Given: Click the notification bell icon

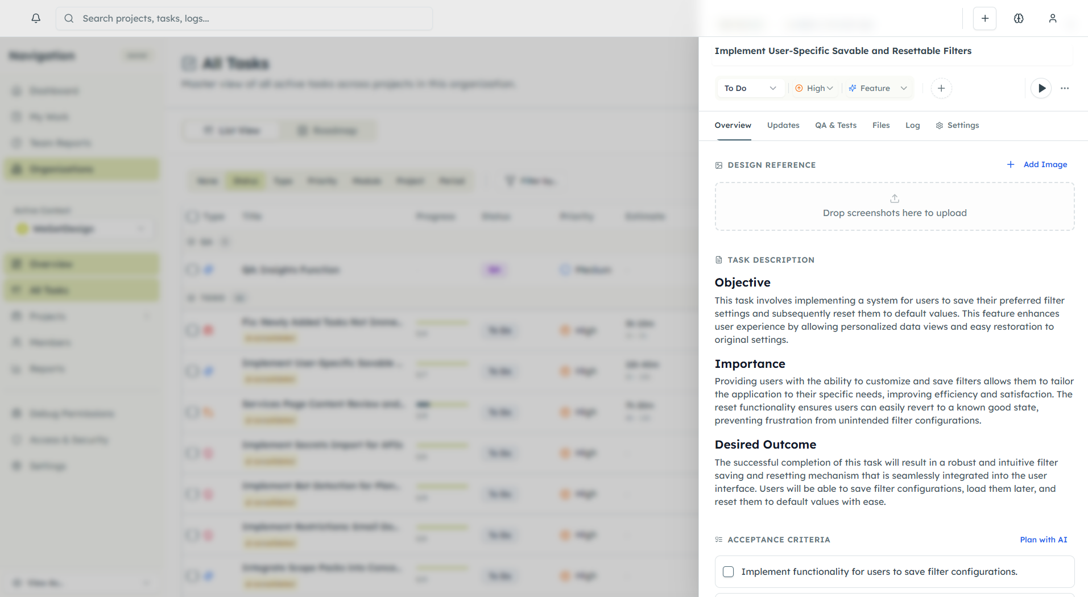Looking at the screenshot, I should (36, 18).
